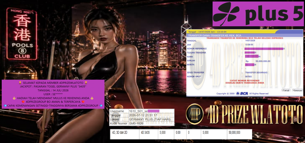Click the TRANSFER SEKARANG value
Viewport: 305px width, 143px height.
(x=256, y=73)
